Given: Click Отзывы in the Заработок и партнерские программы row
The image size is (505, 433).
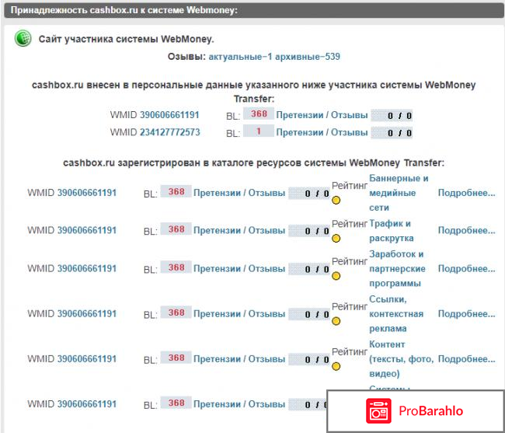Looking at the screenshot, I should [267, 269].
